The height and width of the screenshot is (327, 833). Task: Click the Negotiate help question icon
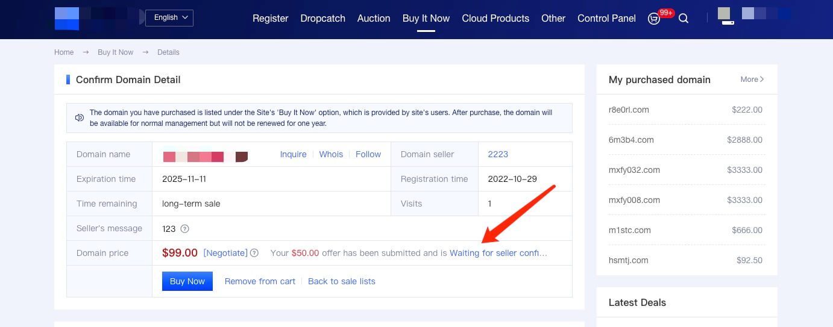pos(254,253)
